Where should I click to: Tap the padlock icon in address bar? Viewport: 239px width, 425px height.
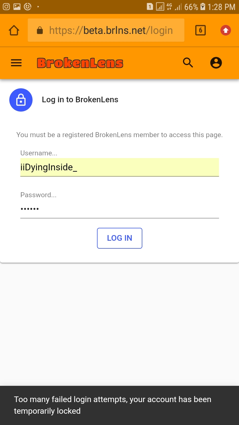[40, 31]
